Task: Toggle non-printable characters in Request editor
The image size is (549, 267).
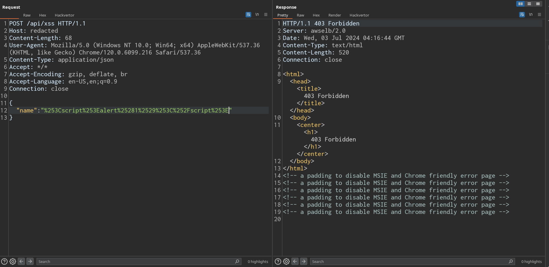Action: [257, 14]
